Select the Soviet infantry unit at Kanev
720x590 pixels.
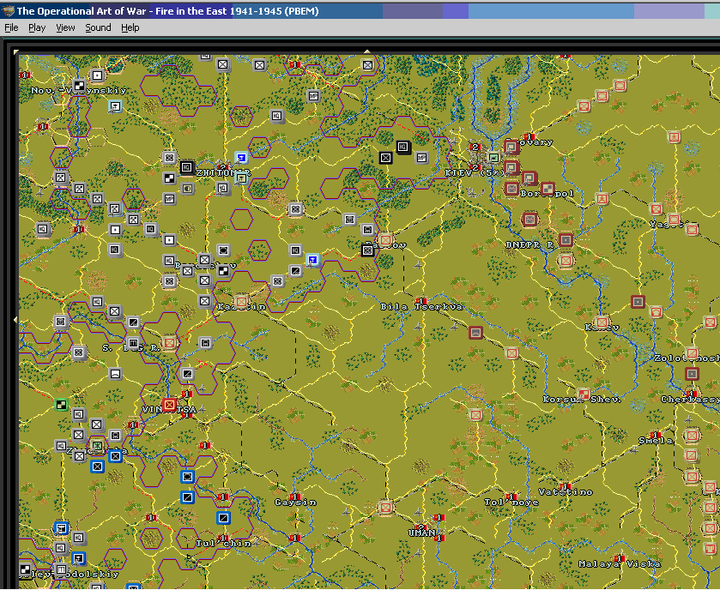(602, 322)
